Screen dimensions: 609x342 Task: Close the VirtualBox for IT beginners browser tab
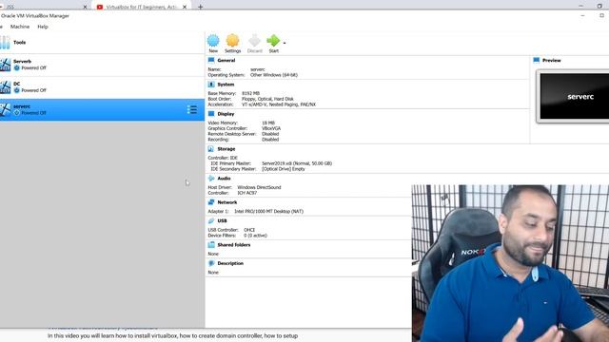[x=185, y=7]
